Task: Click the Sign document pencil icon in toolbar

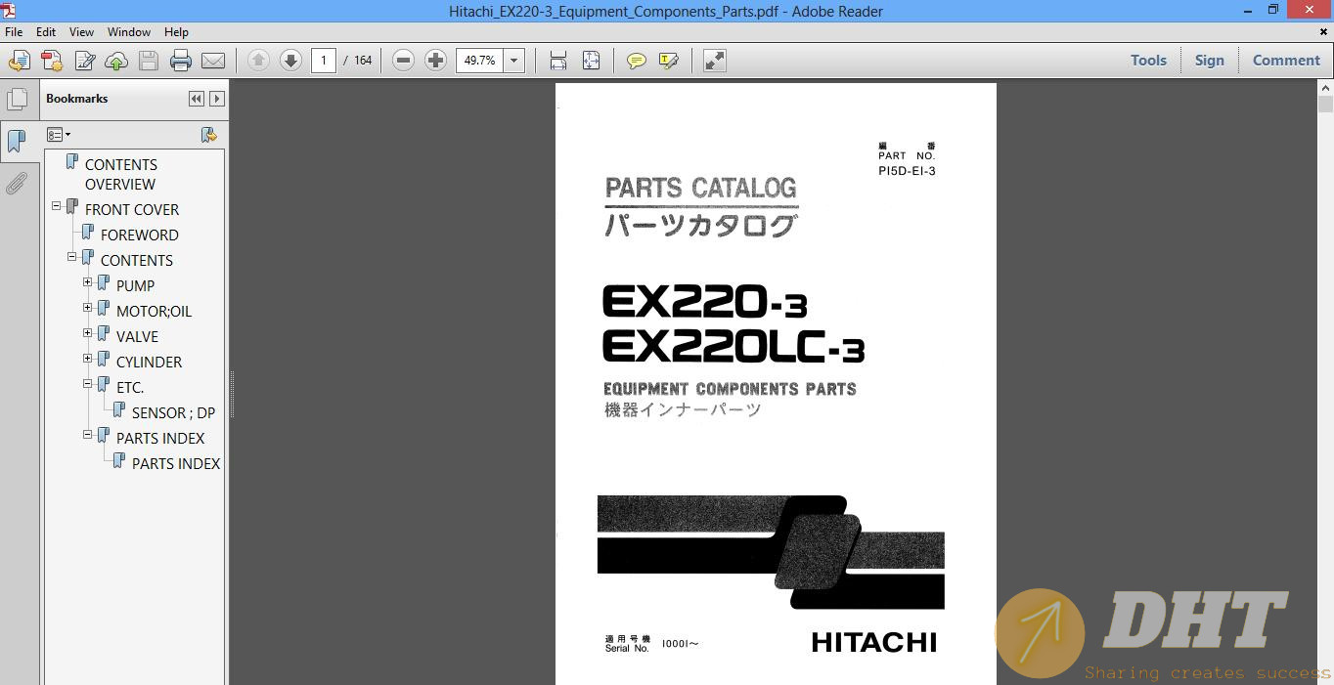Action: click(x=84, y=61)
